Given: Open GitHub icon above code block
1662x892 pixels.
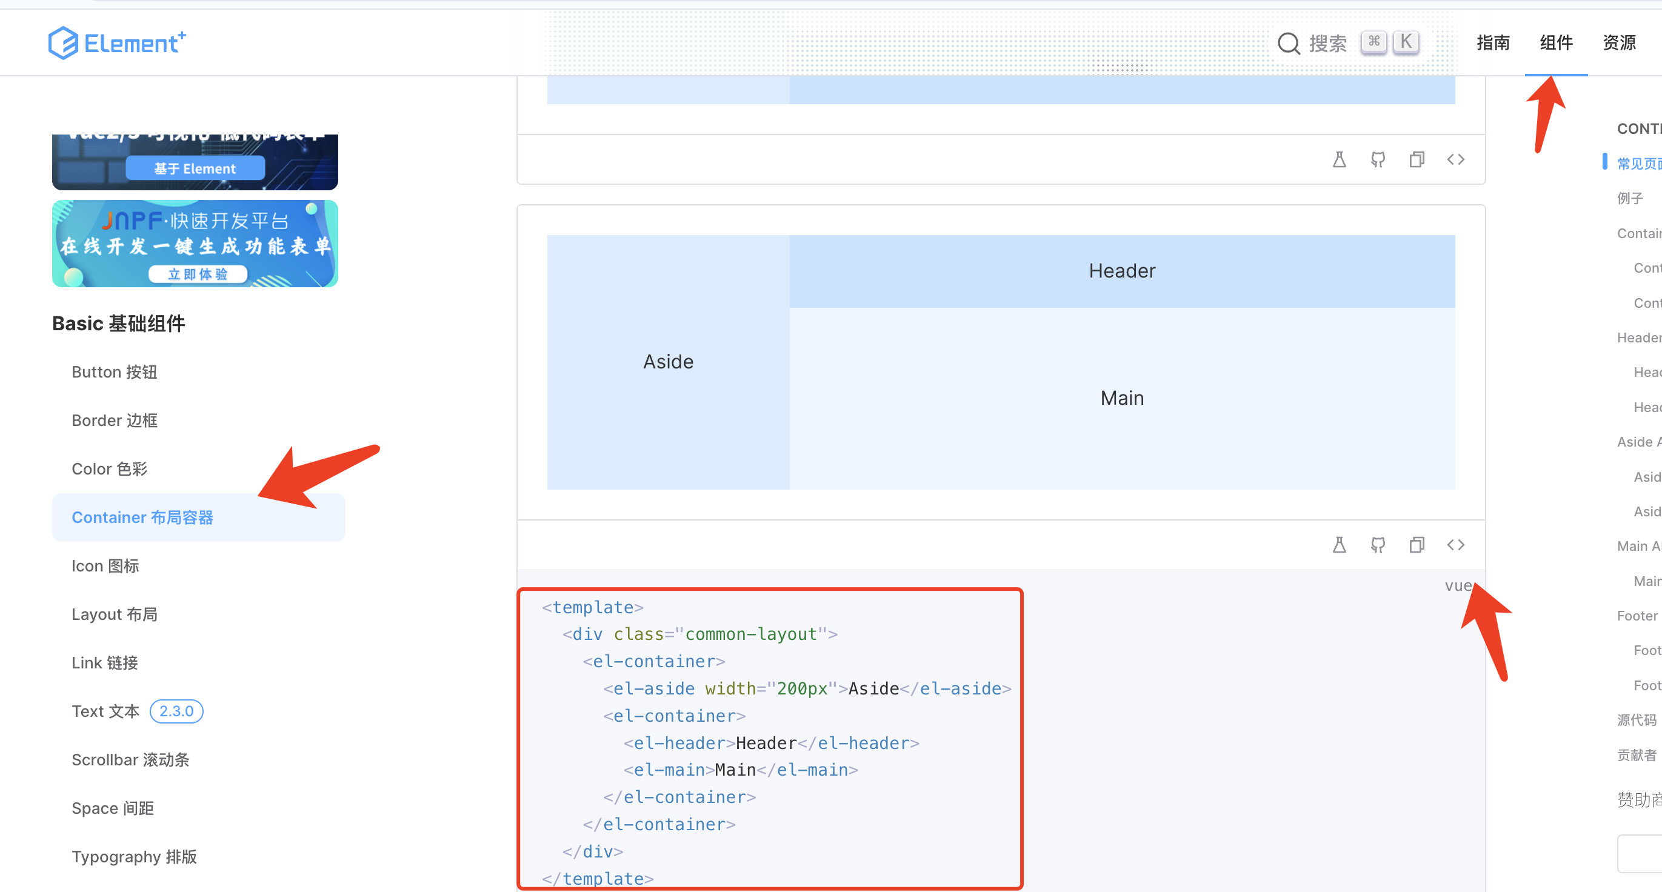Looking at the screenshot, I should pos(1378,545).
